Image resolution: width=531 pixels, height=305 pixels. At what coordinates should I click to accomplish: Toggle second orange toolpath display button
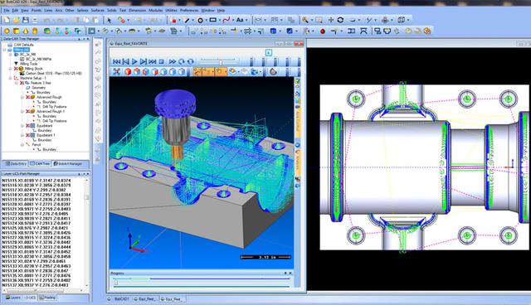[x=208, y=71]
